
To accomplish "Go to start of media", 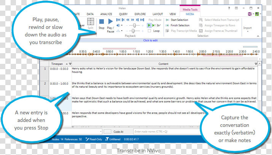I will [118, 20].
